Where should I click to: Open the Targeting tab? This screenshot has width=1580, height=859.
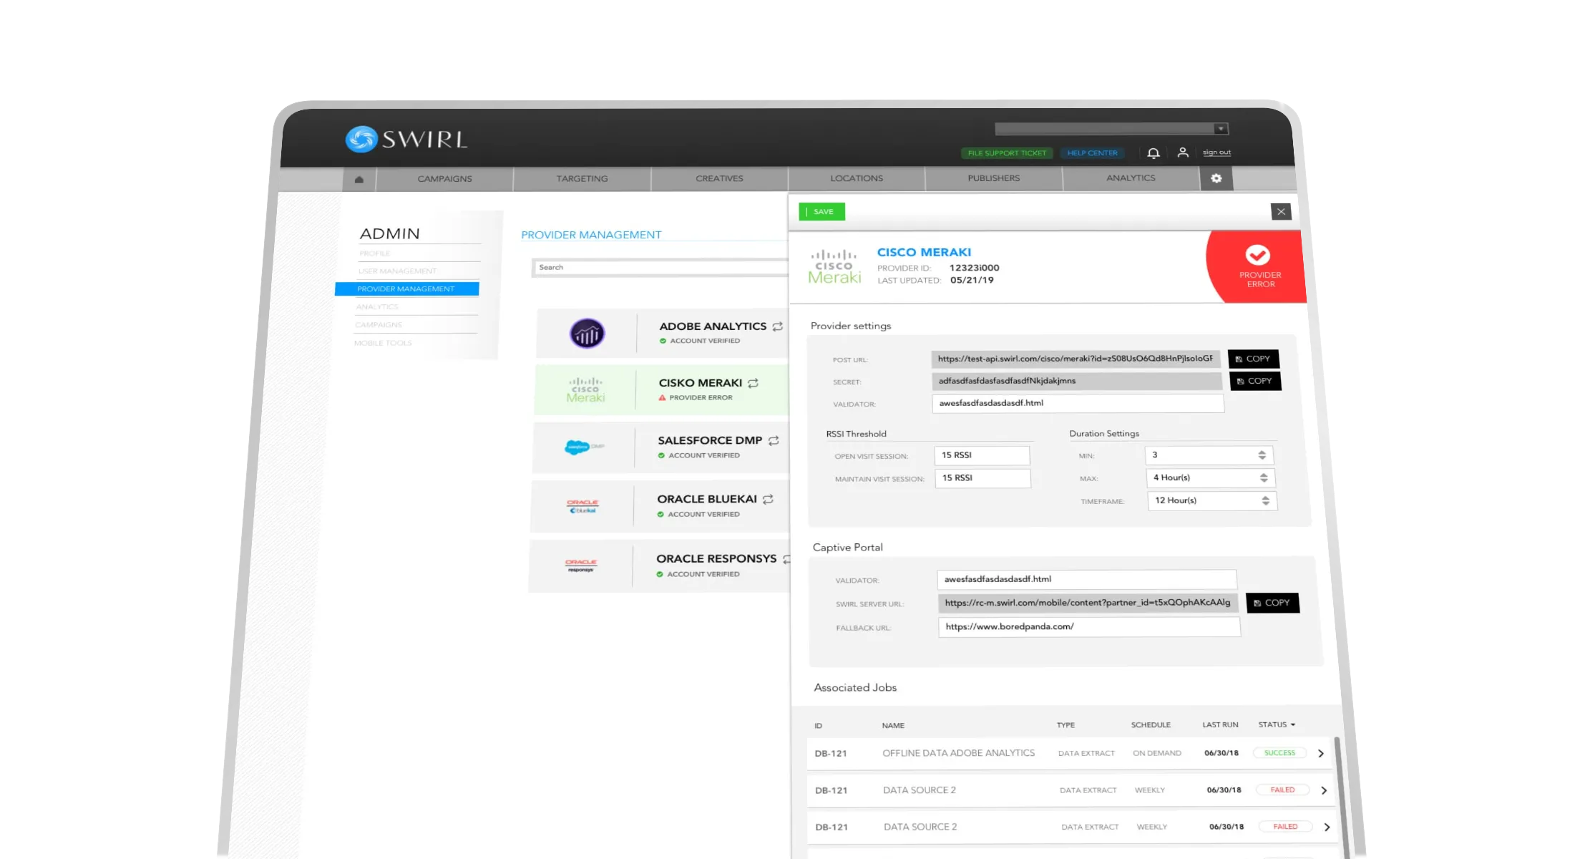(582, 179)
